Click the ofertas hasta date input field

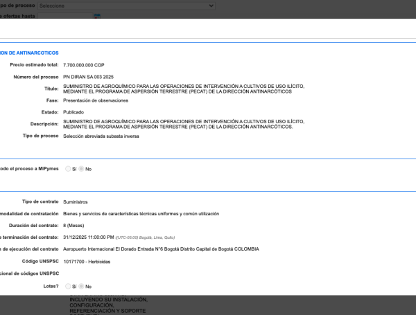pos(62,16)
